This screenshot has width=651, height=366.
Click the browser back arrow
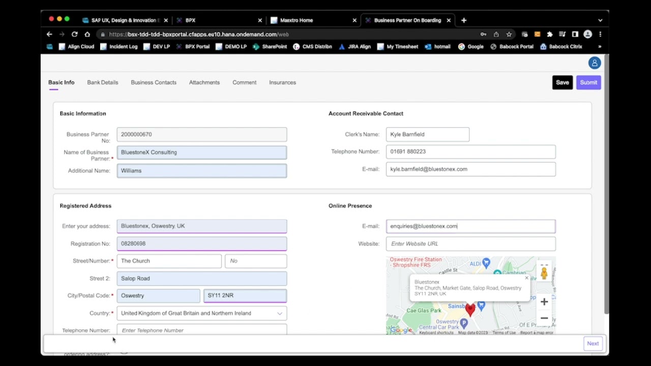(x=49, y=34)
